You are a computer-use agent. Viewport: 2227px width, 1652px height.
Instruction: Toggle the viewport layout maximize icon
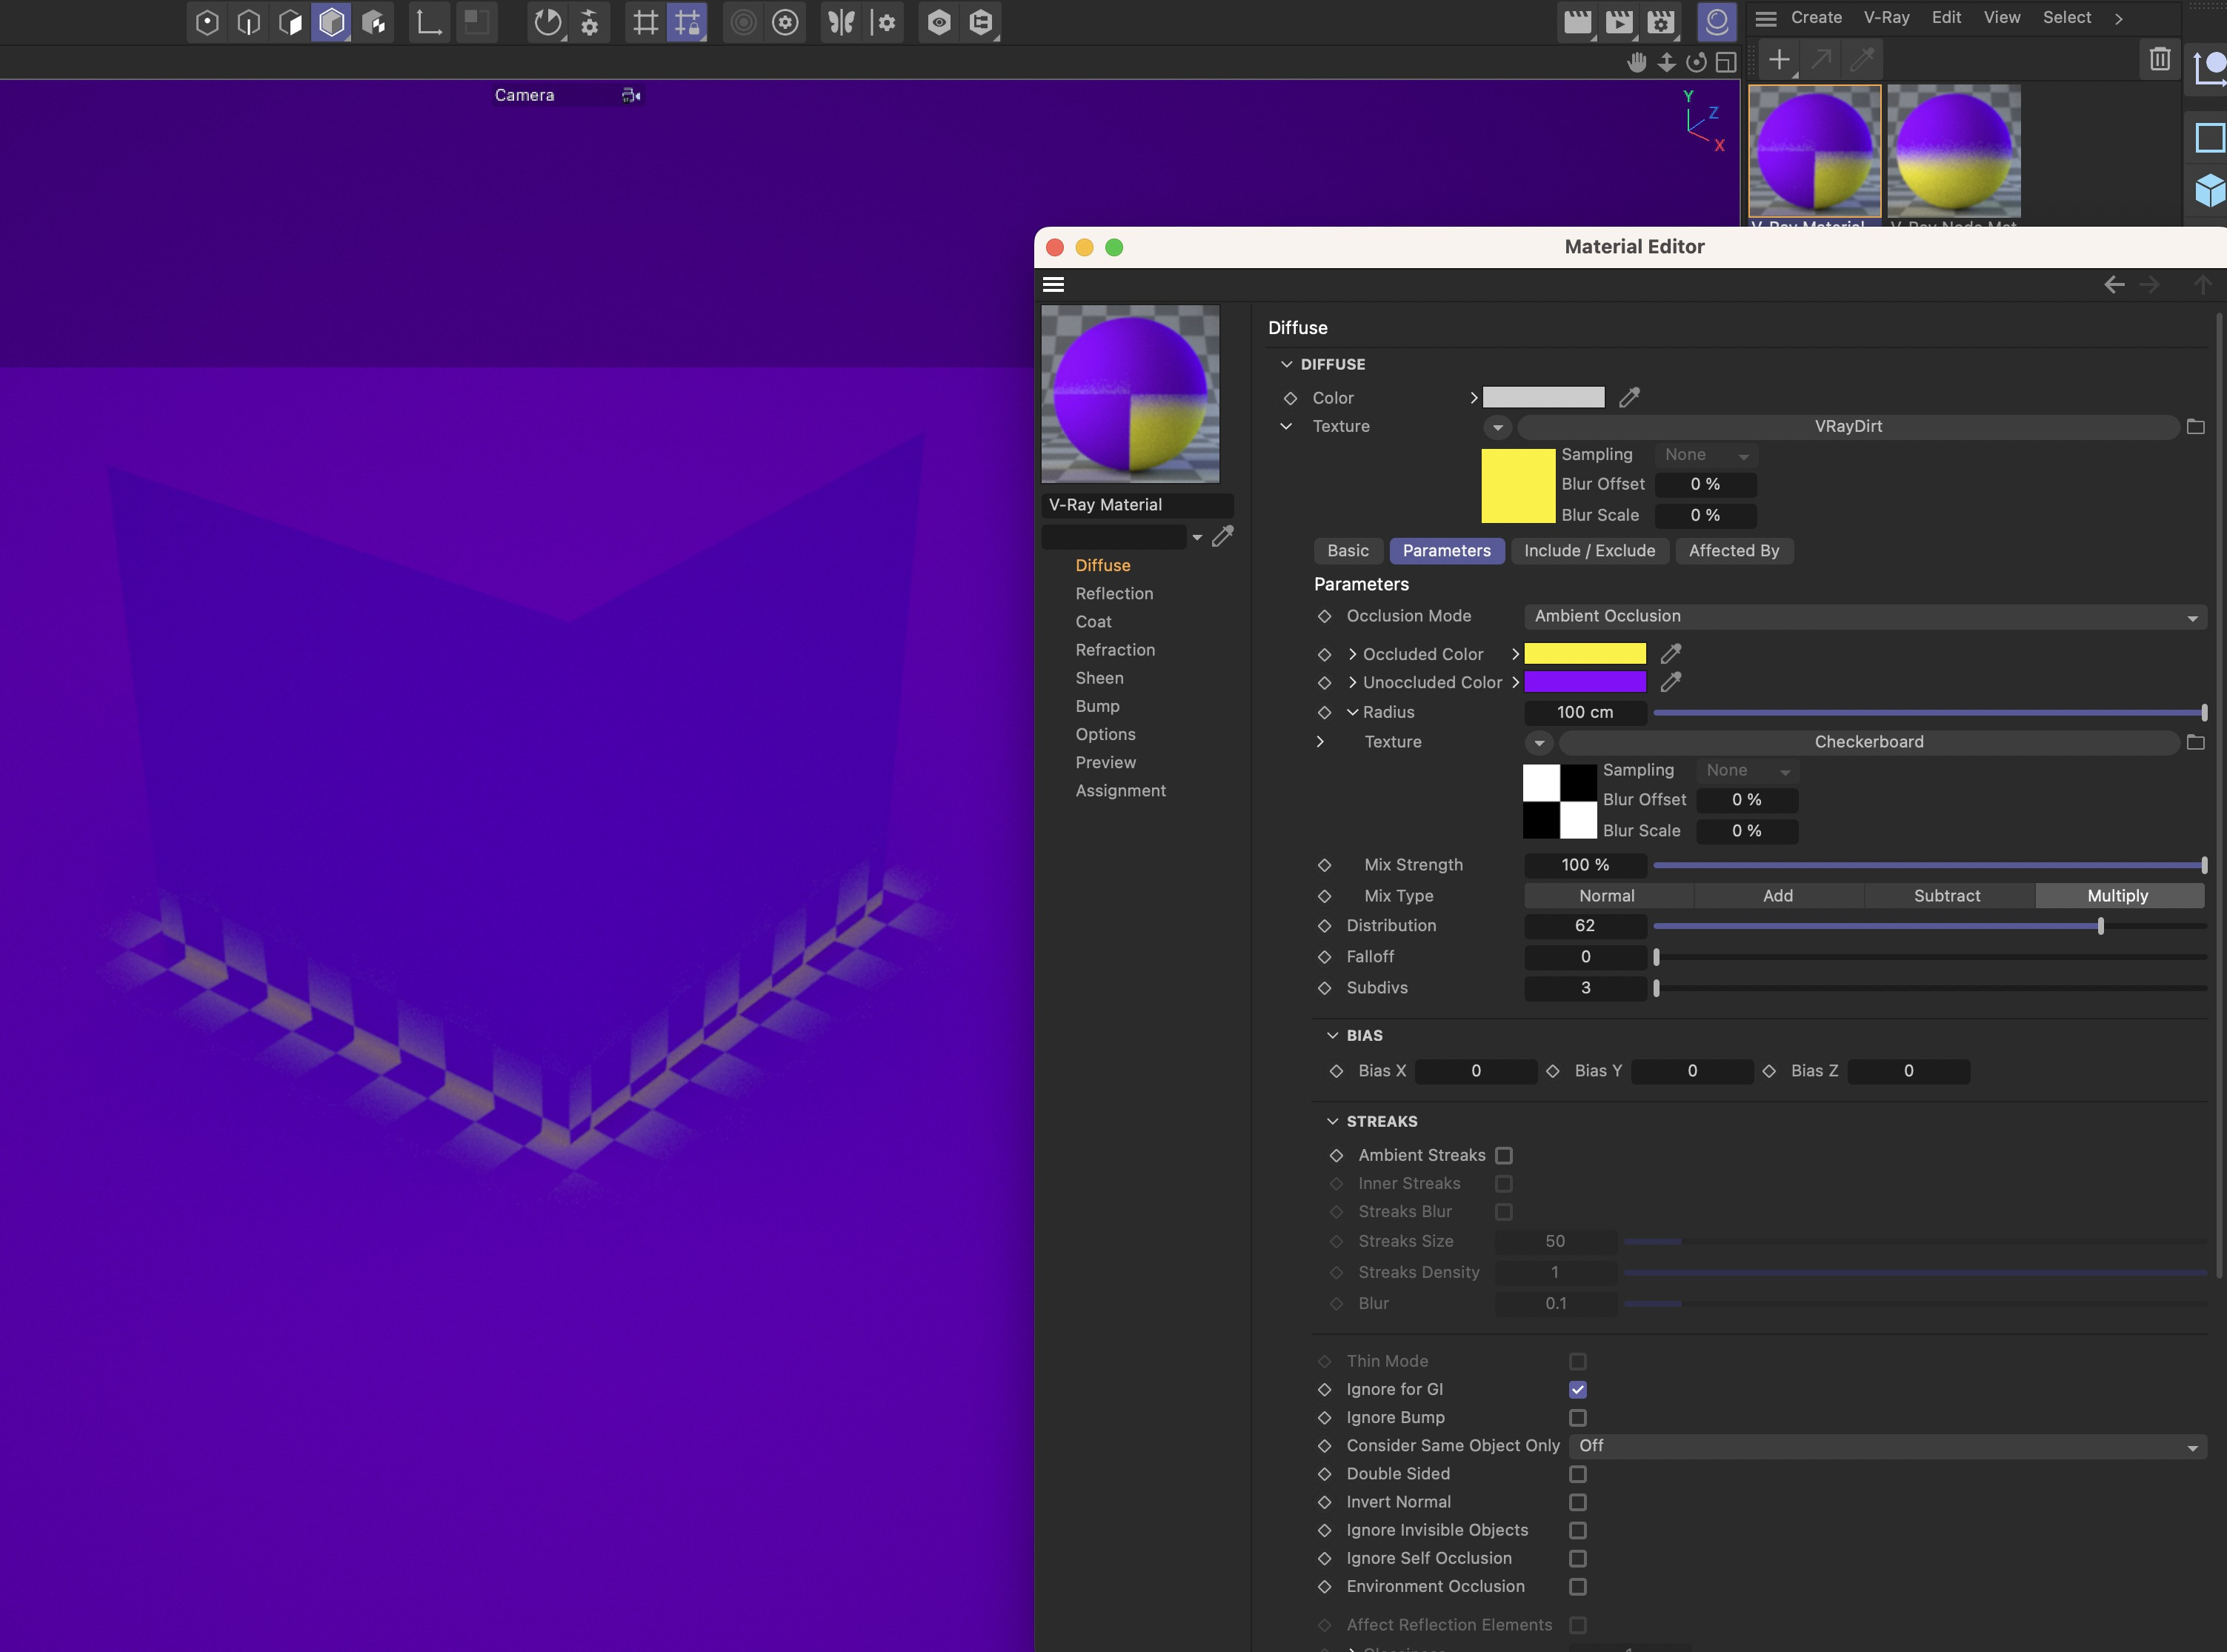(x=1726, y=62)
